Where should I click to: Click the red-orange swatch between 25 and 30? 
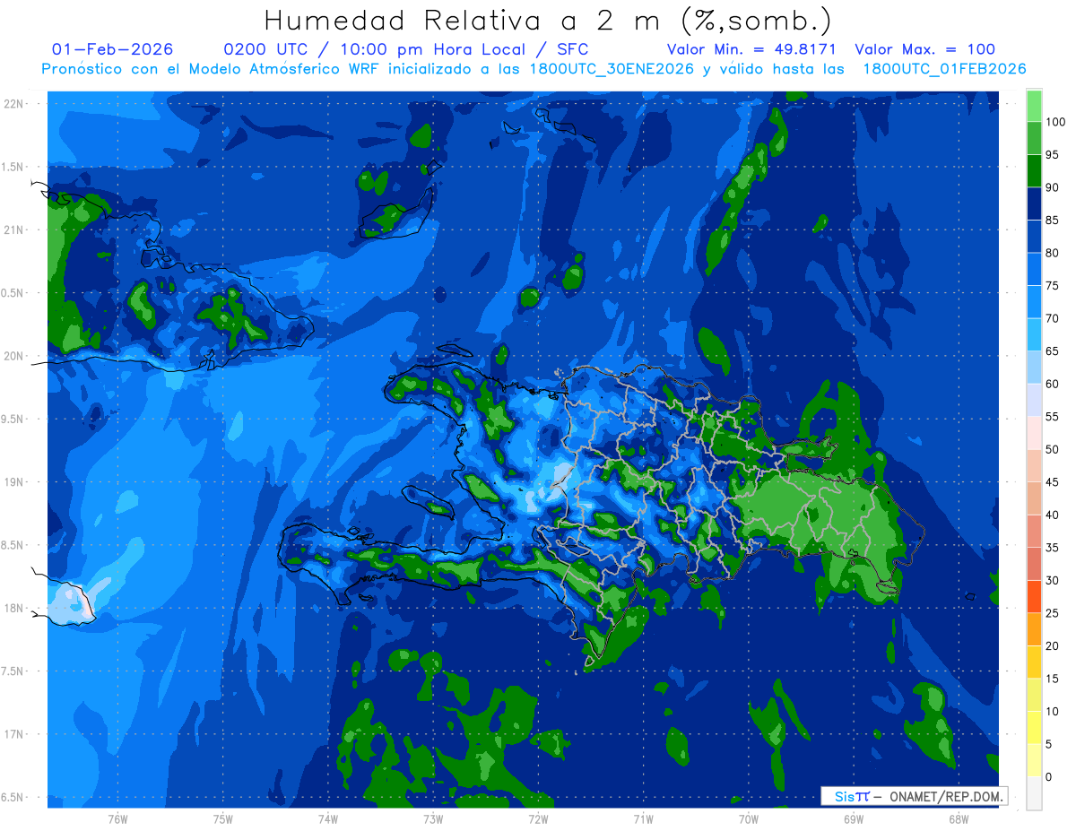tap(1034, 597)
